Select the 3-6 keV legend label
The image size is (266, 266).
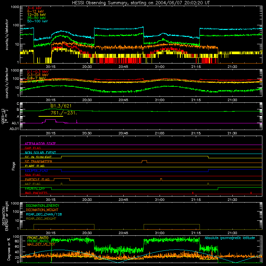pyautogui.click(x=35, y=8)
